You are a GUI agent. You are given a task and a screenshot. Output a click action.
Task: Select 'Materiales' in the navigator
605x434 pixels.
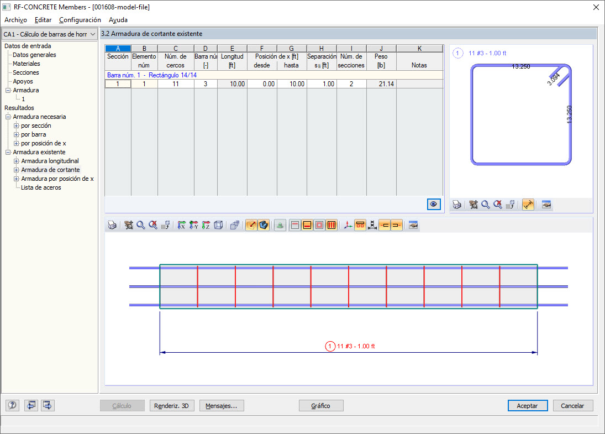click(x=26, y=64)
